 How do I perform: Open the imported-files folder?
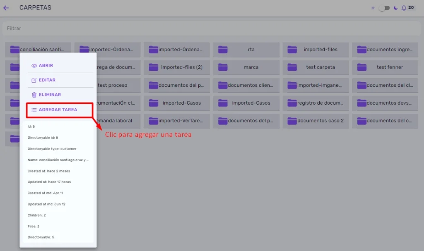coord(316,50)
